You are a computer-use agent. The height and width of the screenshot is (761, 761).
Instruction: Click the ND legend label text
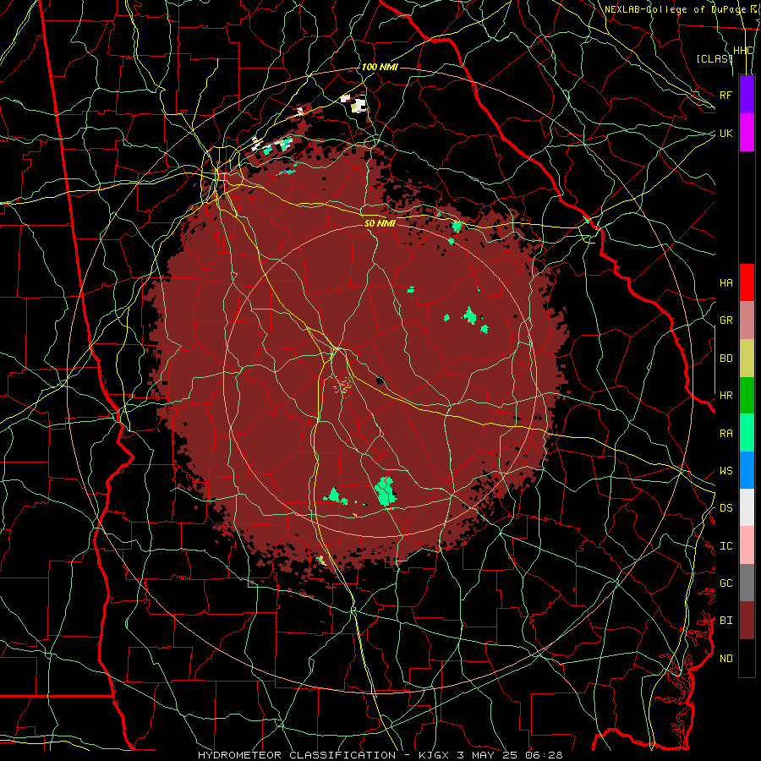click(x=725, y=659)
